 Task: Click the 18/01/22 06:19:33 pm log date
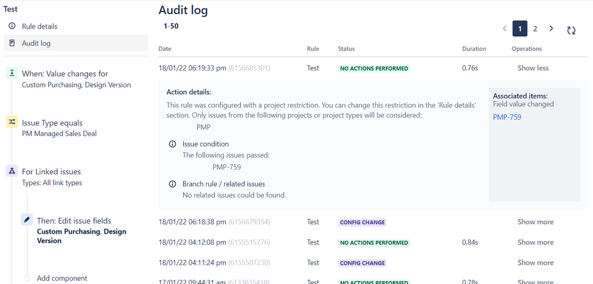192,68
